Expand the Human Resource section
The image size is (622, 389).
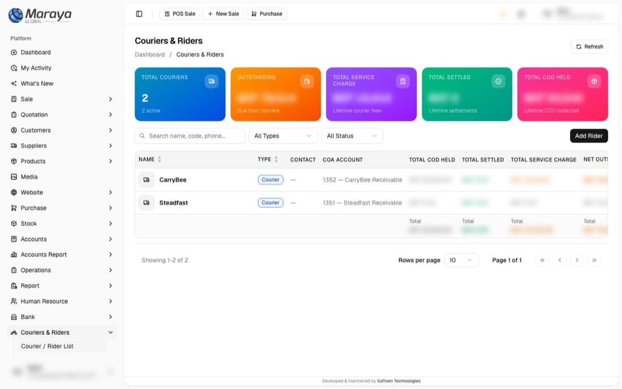tap(62, 301)
